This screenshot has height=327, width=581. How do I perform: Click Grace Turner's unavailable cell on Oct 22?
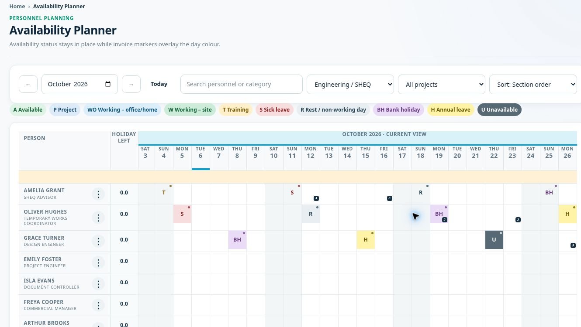[x=494, y=240]
